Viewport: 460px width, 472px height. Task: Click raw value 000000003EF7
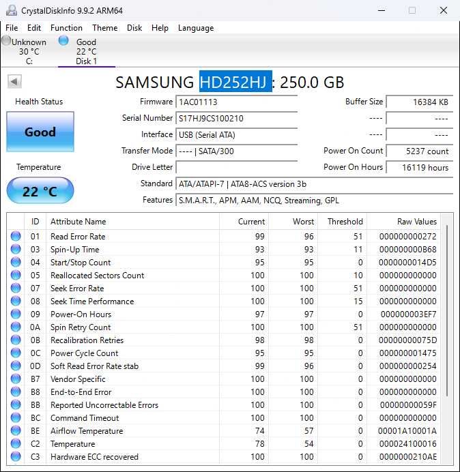point(409,314)
